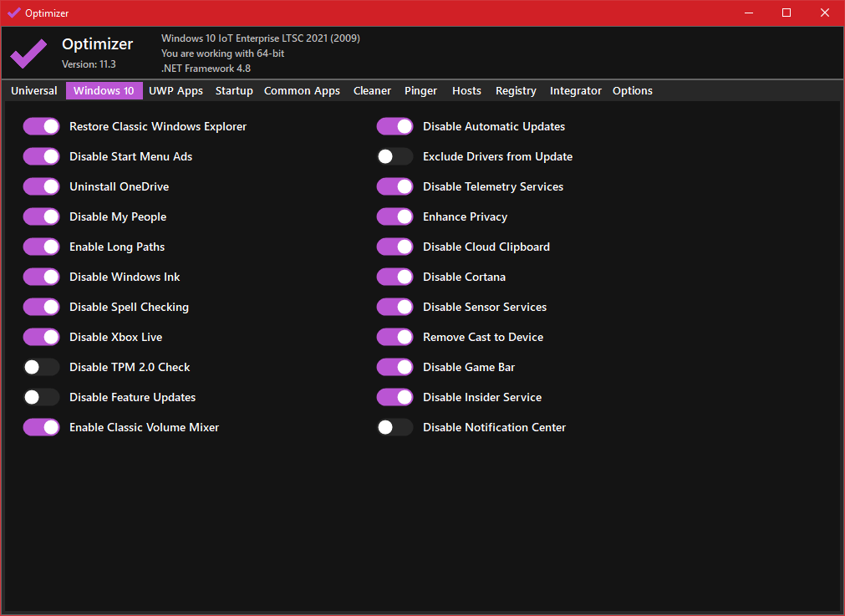Click the Enhance Privacy label
This screenshot has width=845, height=616.
[465, 216]
